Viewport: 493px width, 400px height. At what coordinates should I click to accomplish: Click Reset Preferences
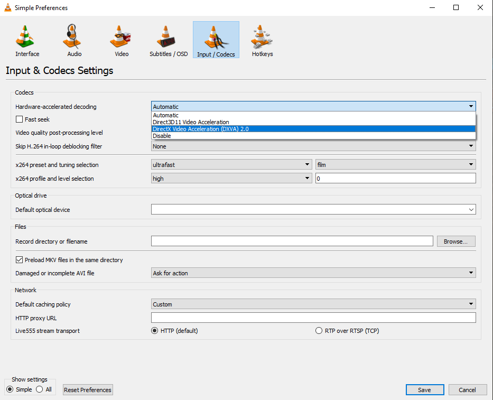pyautogui.click(x=88, y=389)
